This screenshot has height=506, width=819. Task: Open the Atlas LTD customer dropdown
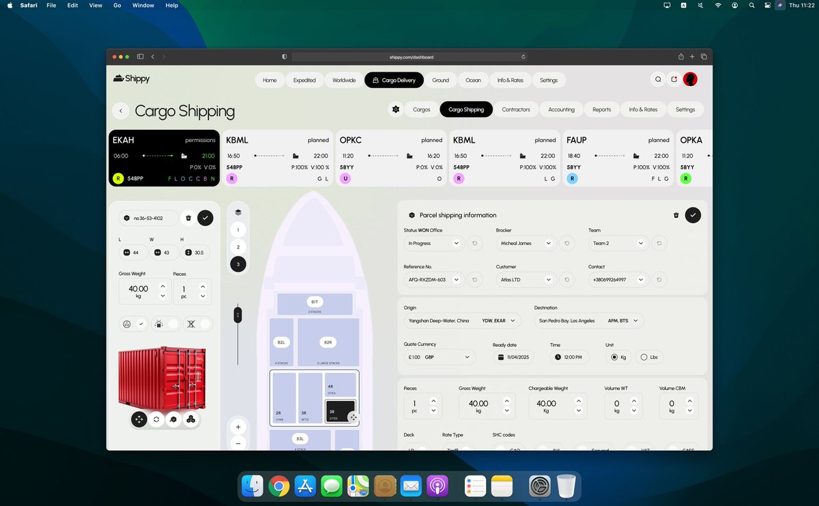click(526, 279)
